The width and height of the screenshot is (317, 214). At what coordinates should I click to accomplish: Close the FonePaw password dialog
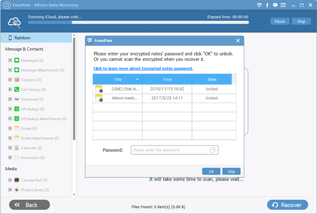(x=238, y=40)
